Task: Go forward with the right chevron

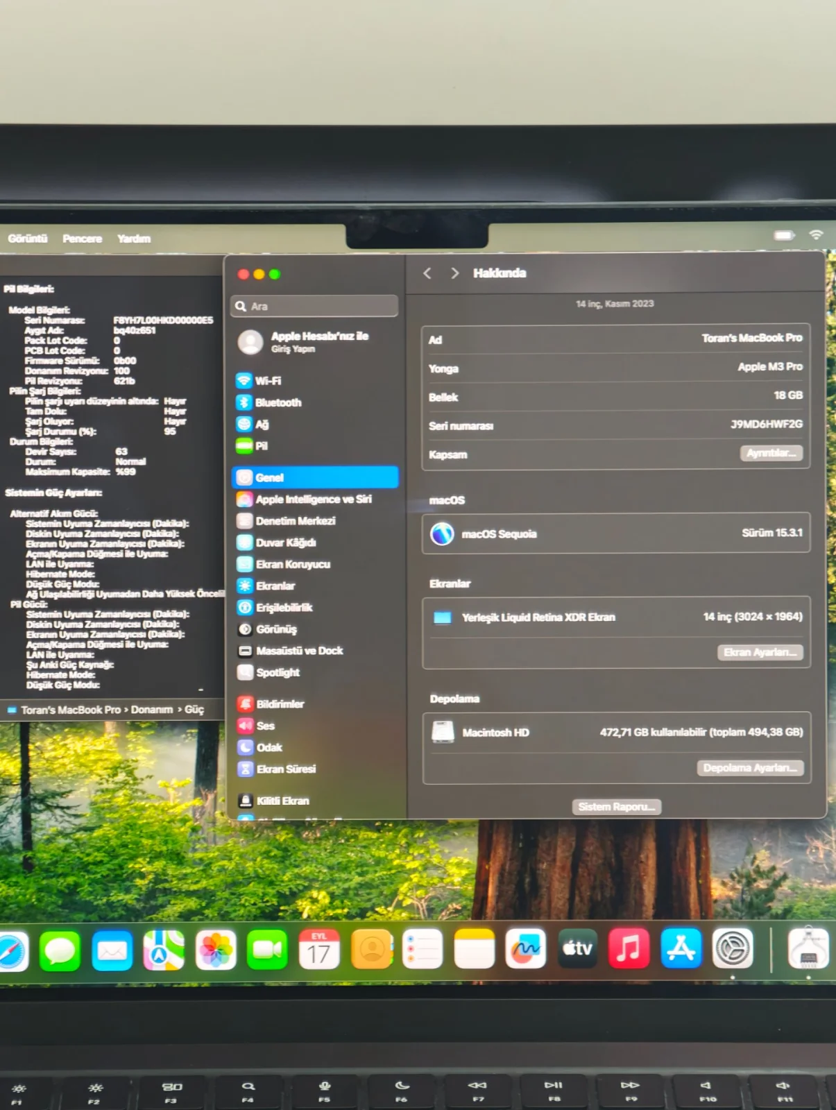Action: (454, 273)
